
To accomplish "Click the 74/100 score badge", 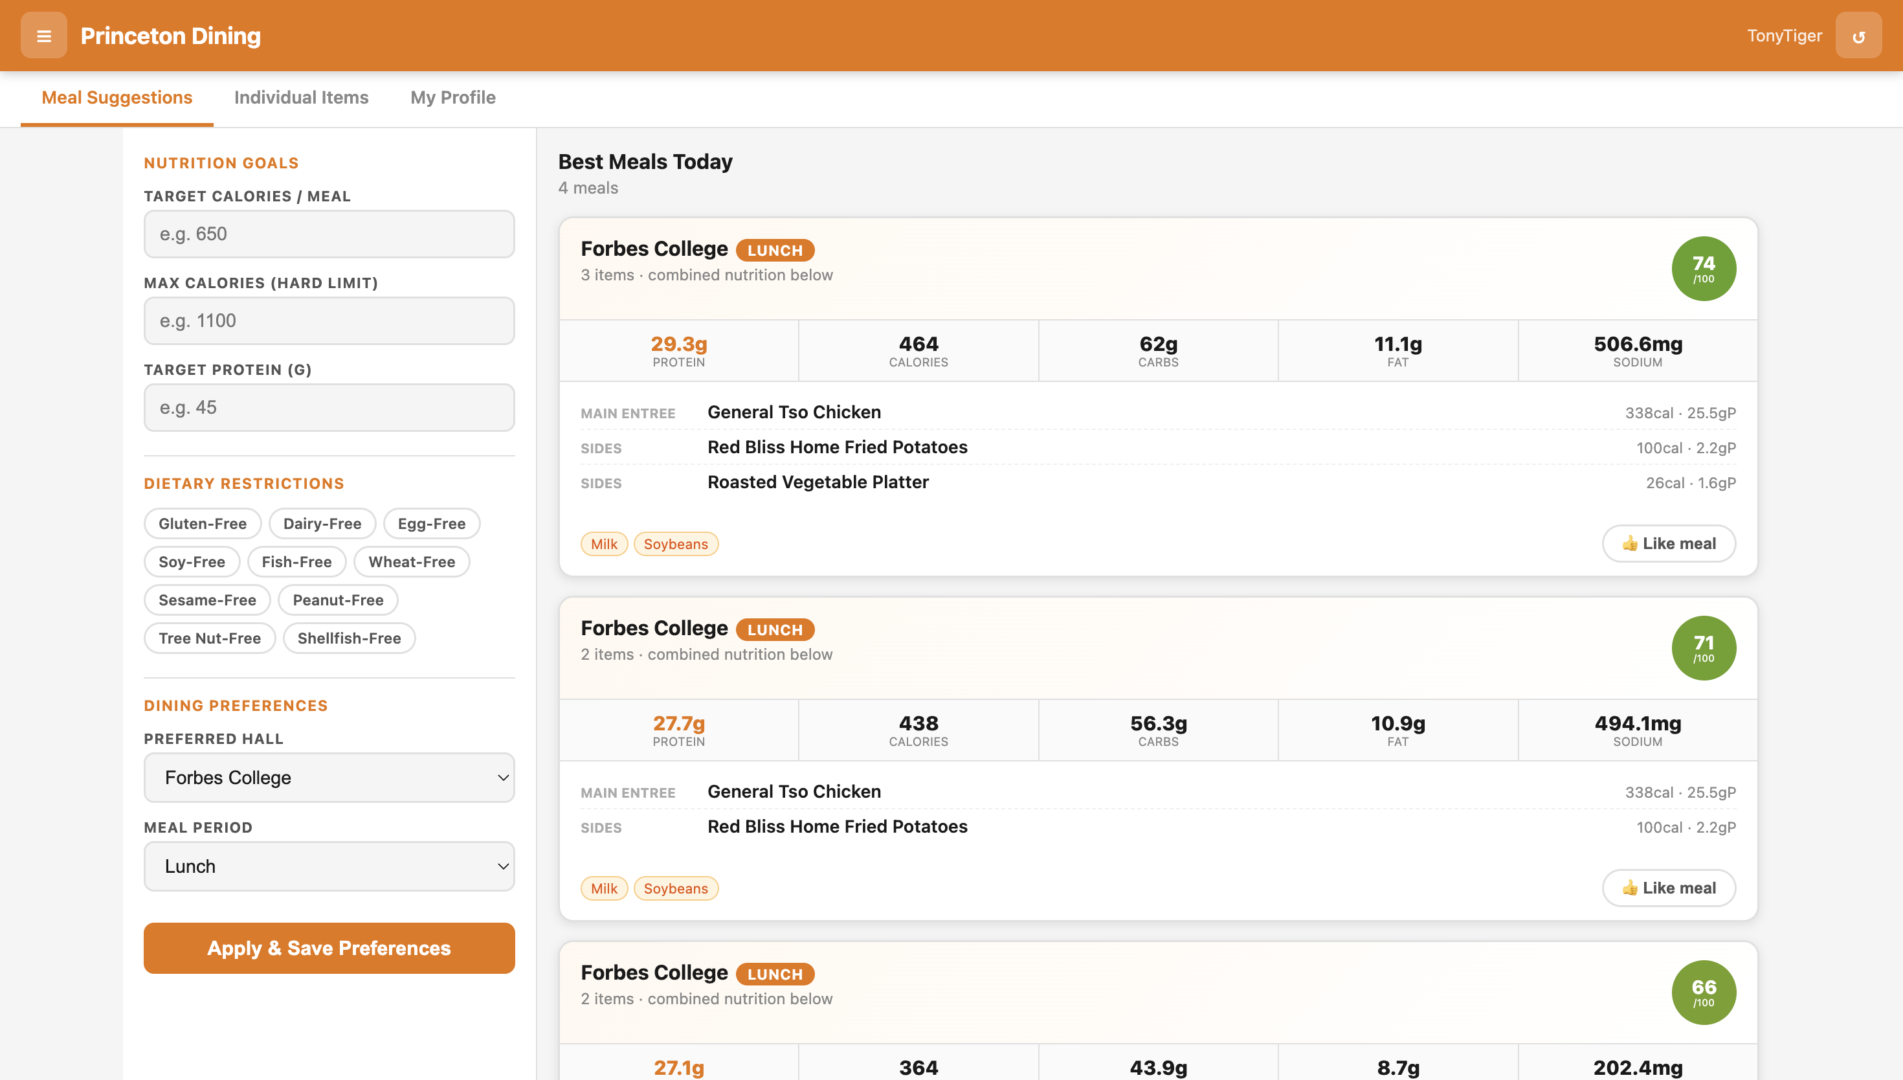I will 1703,269.
